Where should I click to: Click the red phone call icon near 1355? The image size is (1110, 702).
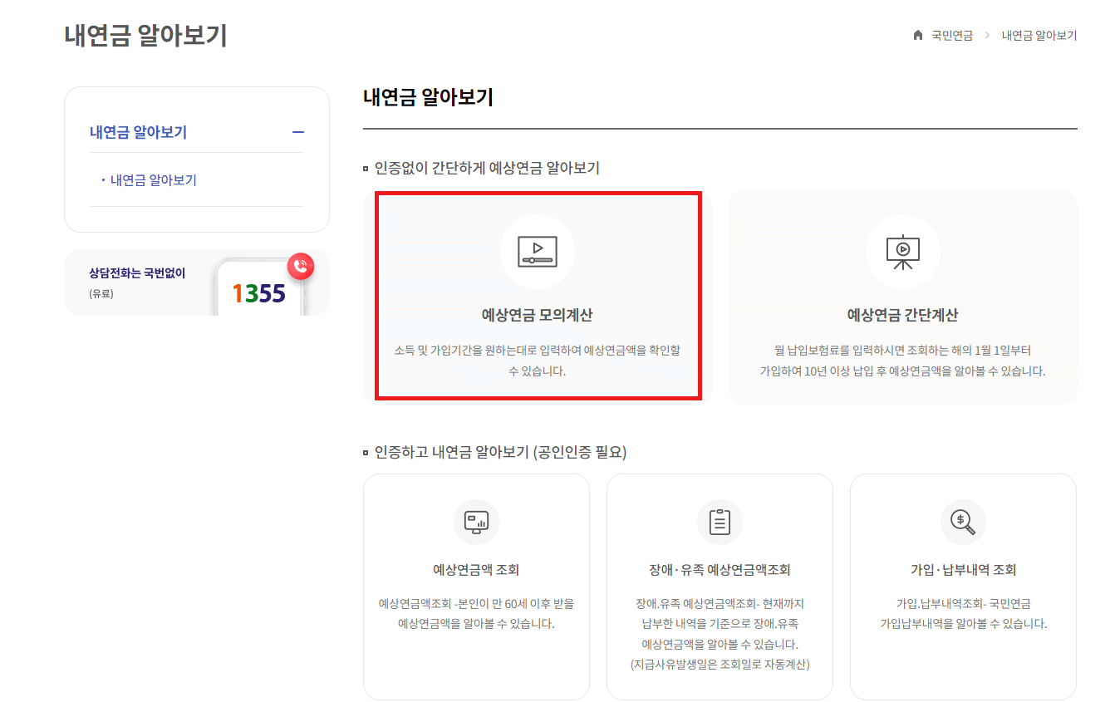click(x=300, y=266)
